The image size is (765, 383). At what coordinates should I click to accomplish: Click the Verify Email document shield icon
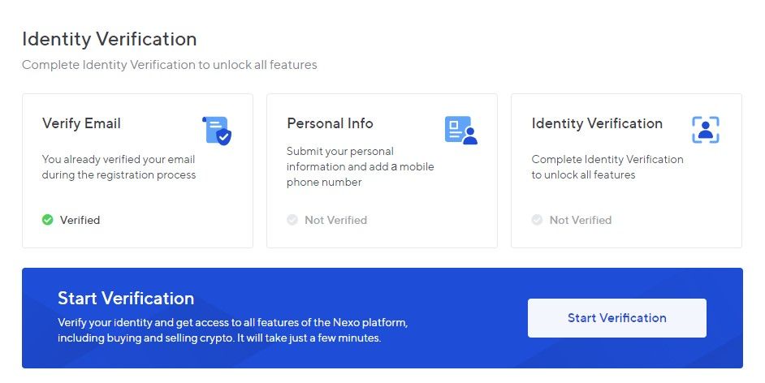(217, 130)
